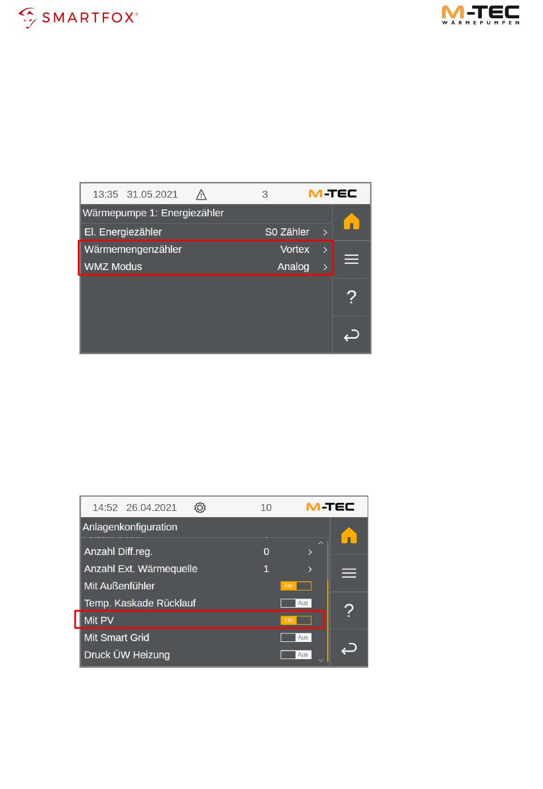Toggle the Mit Außenfühler switch
Screen dimensions: 543x789
tap(296, 586)
